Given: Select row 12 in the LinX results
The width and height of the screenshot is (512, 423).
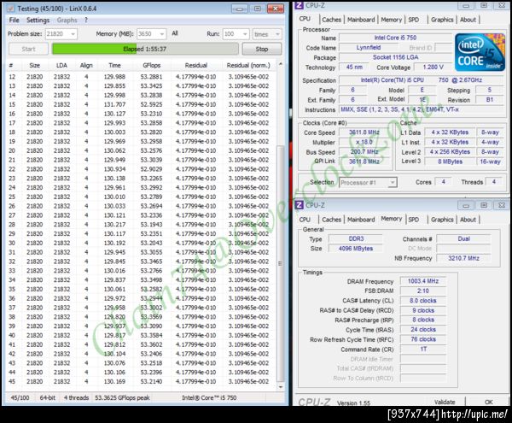Looking at the screenshot, I should (141, 77).
